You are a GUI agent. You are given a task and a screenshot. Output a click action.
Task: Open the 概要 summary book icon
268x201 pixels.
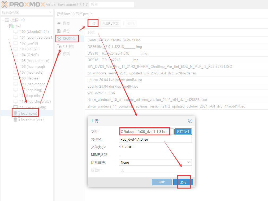(59, 23)
